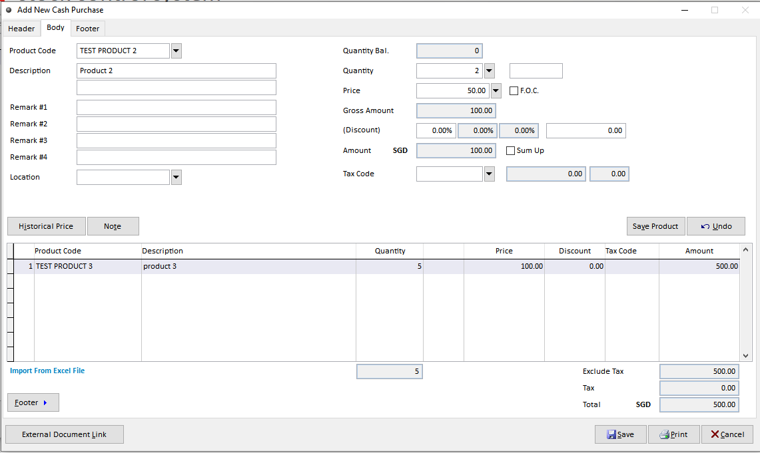The height and width of the screenshot is (453, 760).
Task: Click the Tax Code column header
Action: [x=632, y=251]
